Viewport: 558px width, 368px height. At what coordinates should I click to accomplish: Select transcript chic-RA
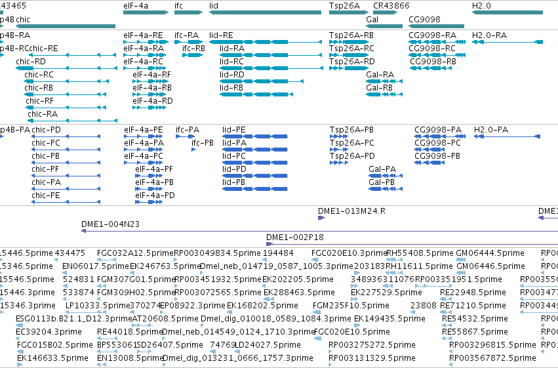pos(72,121)
